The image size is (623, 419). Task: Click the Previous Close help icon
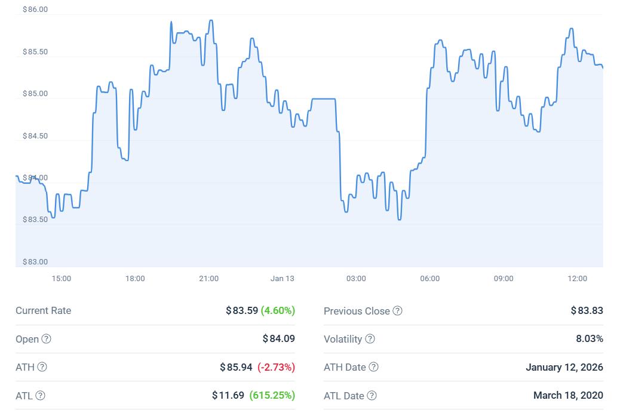(397, 311)
